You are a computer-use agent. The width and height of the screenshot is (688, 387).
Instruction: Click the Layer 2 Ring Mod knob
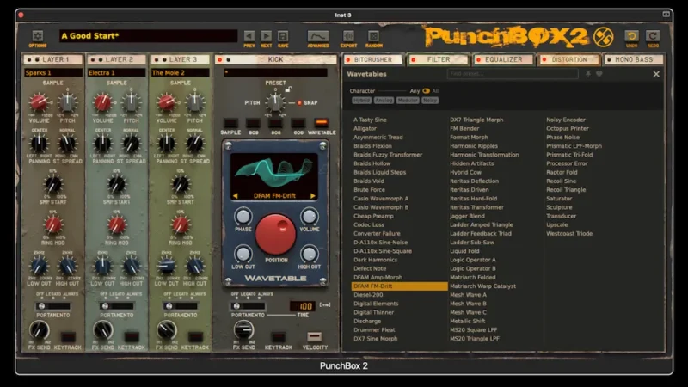(x=117, y=225)
